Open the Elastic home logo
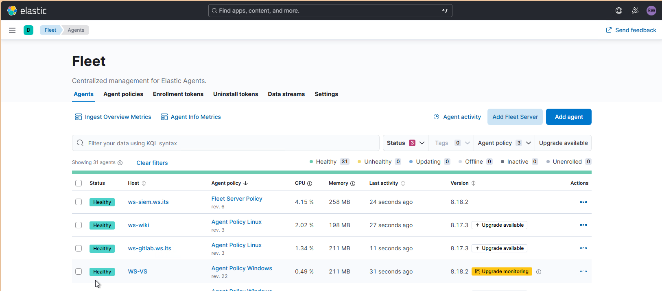This screenshot has width=662, height=291. click(x=27, y=11)
